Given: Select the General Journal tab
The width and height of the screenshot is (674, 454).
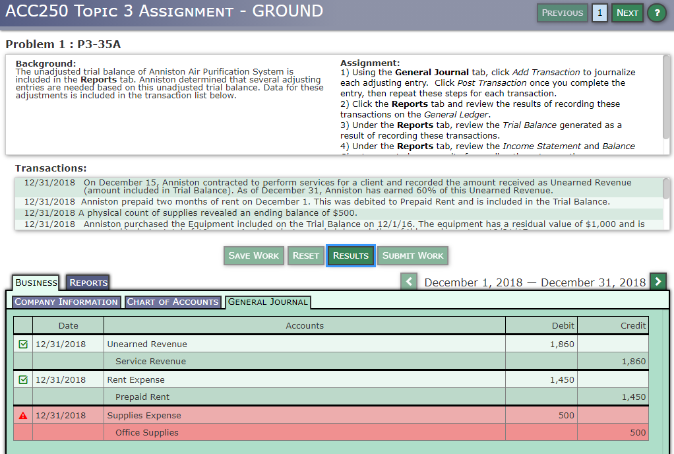Looking at the screenshot, I should click(x=267, y=302).
